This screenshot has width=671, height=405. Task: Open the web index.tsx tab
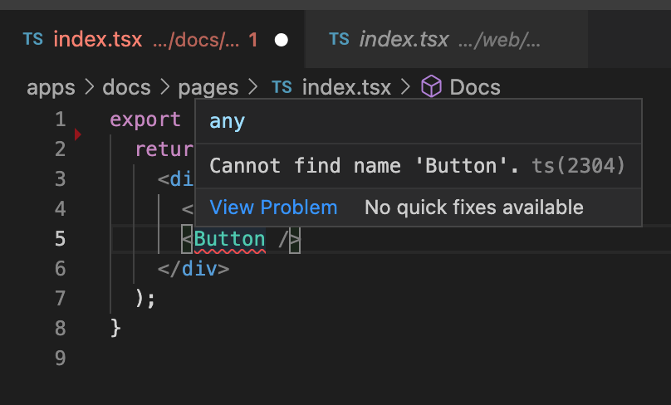point(446,39)
